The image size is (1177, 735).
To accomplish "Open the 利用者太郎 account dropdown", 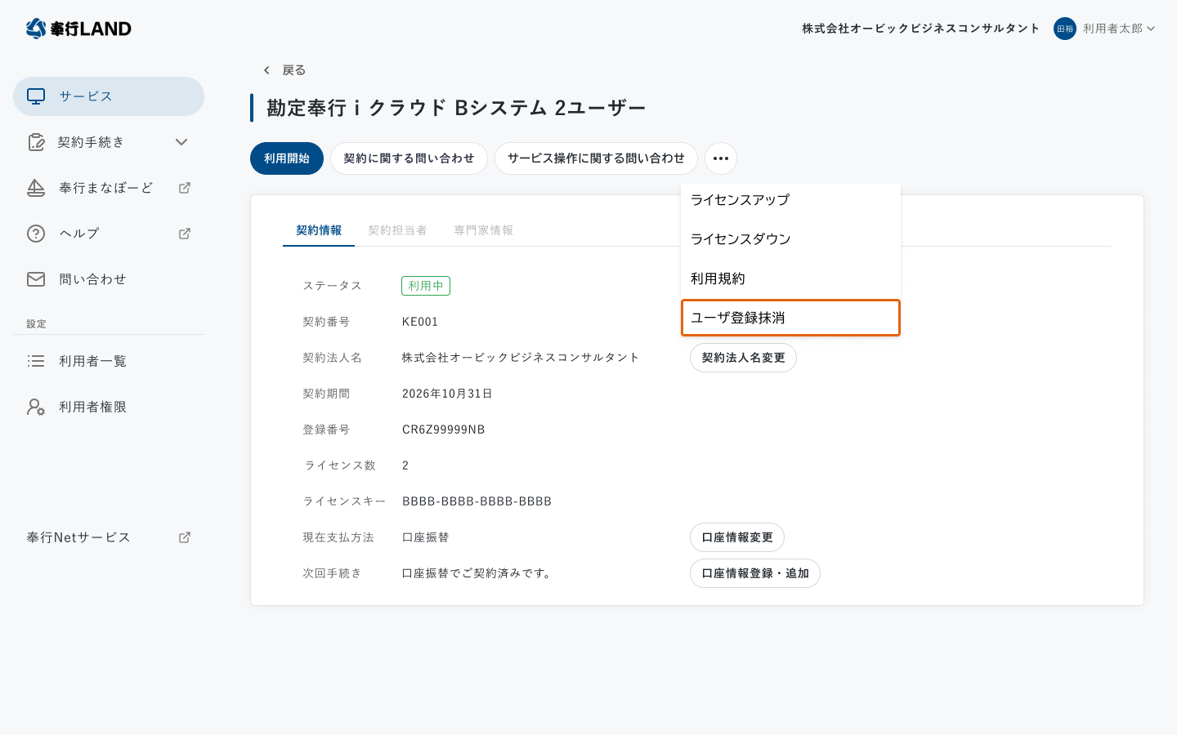I will 1119,29.
